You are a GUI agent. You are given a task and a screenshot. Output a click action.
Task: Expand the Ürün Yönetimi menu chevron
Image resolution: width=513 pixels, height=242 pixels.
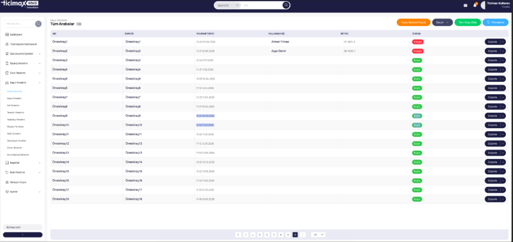(x=40, y=73)
